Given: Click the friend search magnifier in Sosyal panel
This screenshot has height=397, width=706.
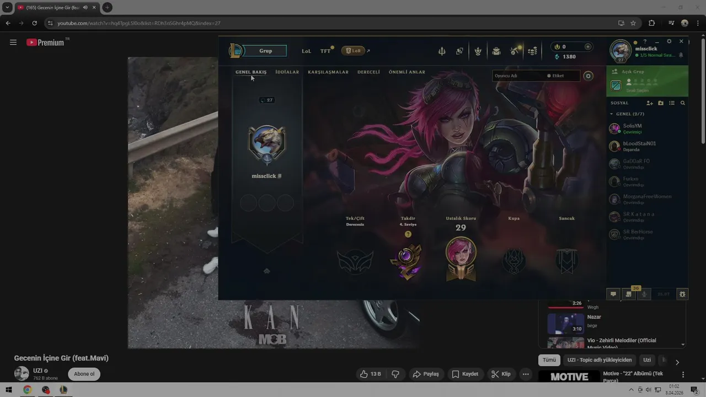Looking at the screenshot, I should 683,103.
